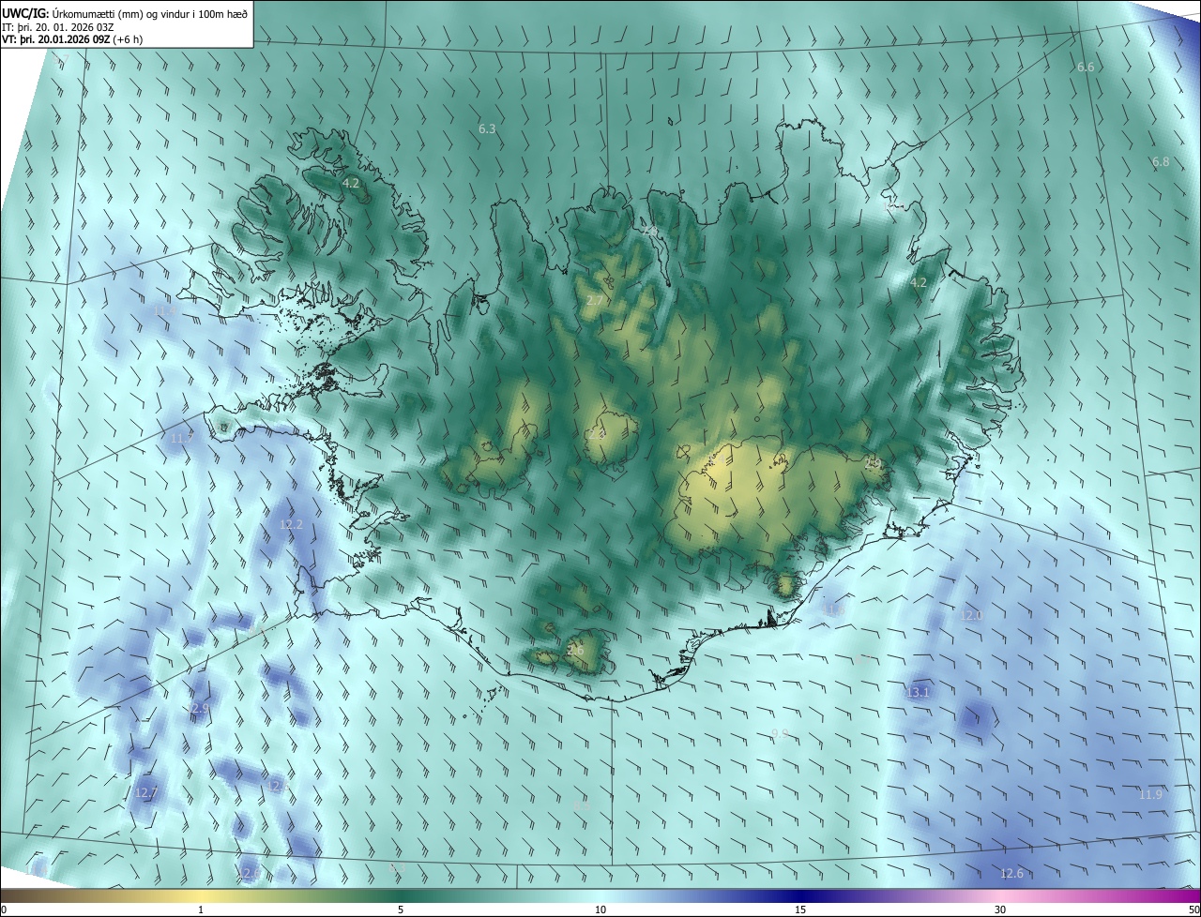
Task: Click the 12.7 value on the map
Action: tap(145, 792)
